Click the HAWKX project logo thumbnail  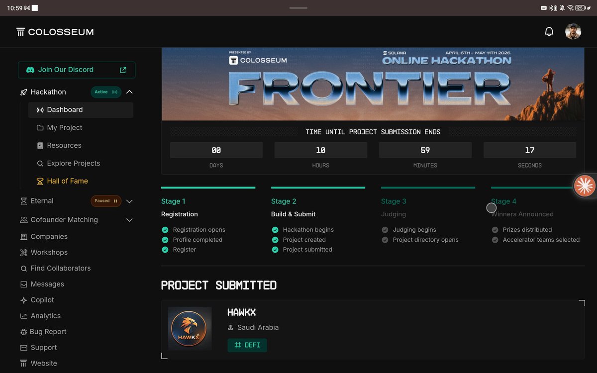(x=190, y=329)
